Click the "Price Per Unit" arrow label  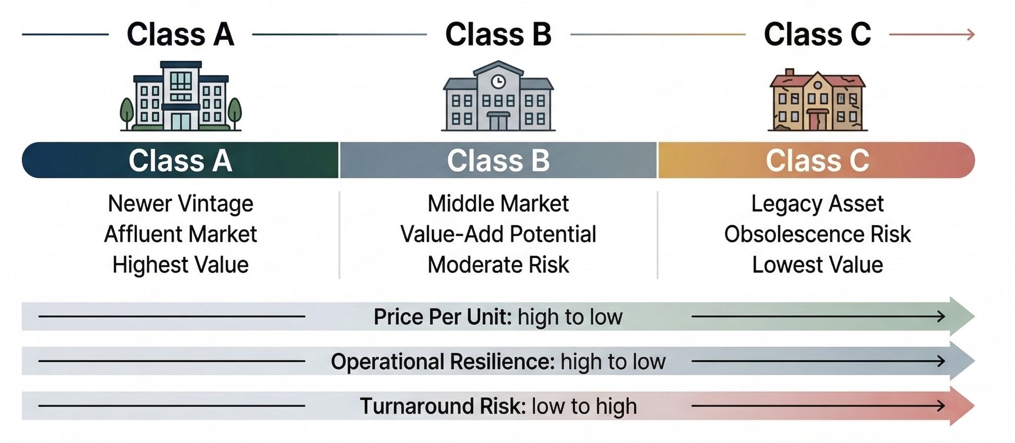[498, 317]
